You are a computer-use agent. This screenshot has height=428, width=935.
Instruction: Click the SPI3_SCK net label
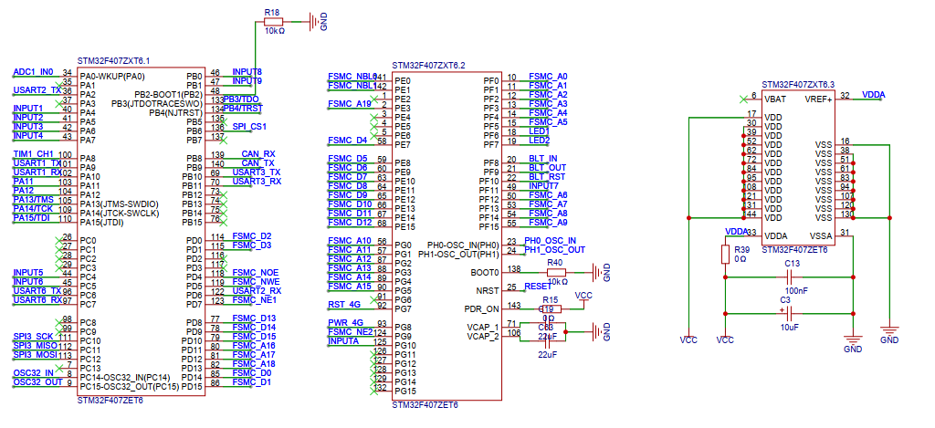tap(34, 337)
